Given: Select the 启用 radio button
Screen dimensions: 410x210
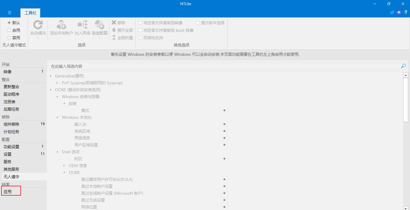Looking at the screenshot, I should click(9, 30).
